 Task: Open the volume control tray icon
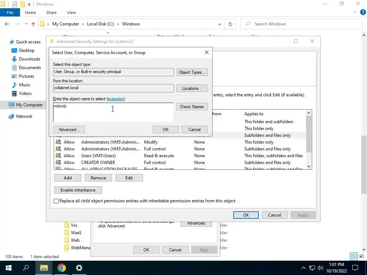click(320, 268)
